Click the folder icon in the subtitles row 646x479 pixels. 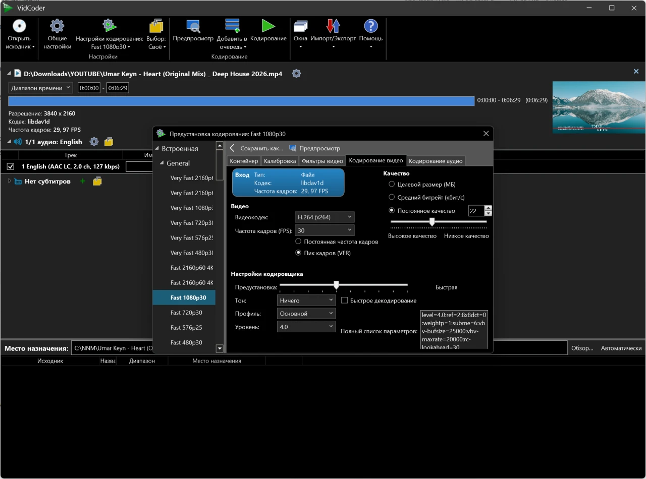(x=97, y=181)
